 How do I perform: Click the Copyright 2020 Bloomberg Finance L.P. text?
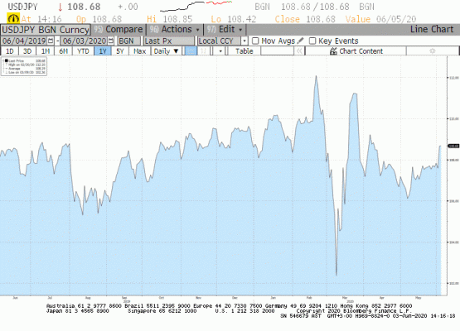tap(354, 311)
